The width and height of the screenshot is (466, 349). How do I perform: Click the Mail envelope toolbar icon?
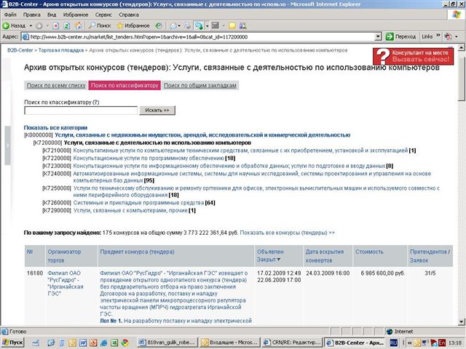pyautogui.click(x=173, y=26)
